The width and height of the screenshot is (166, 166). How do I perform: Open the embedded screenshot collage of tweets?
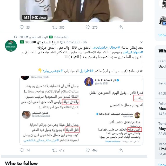(x=81, y=110)
